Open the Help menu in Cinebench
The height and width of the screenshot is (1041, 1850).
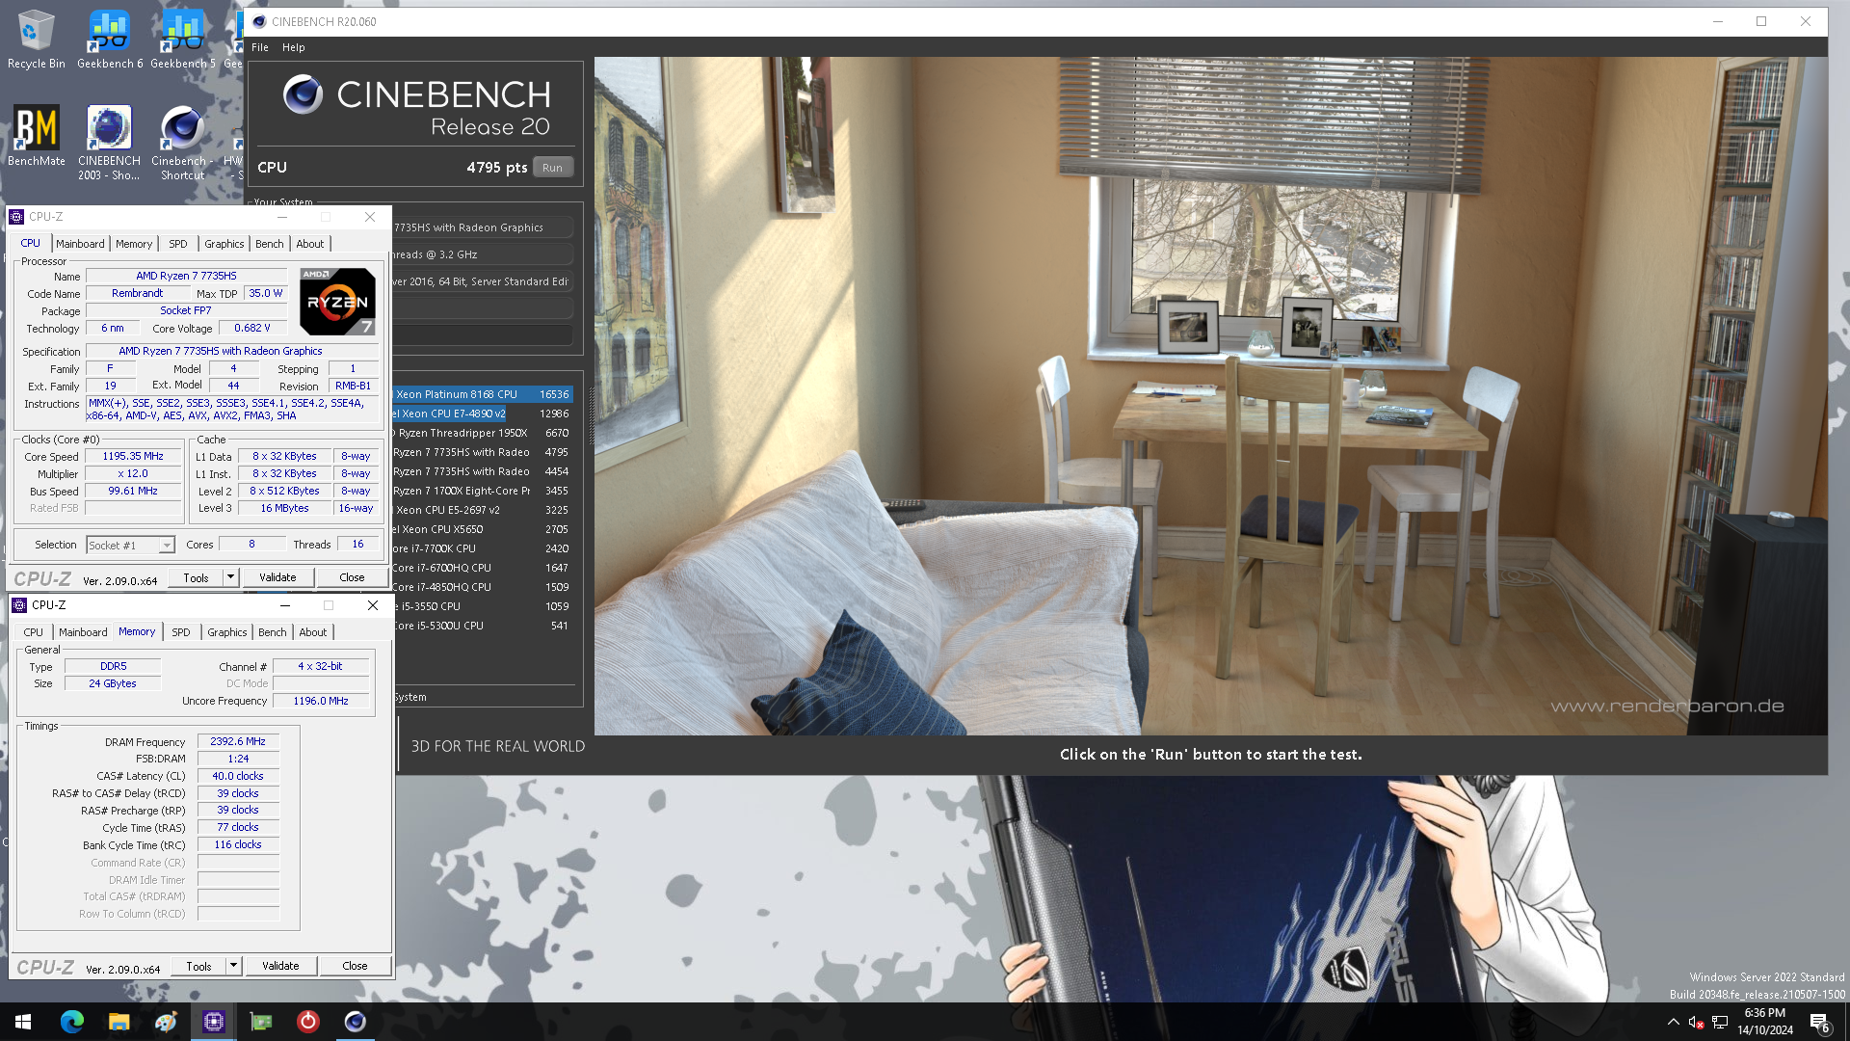294,47
